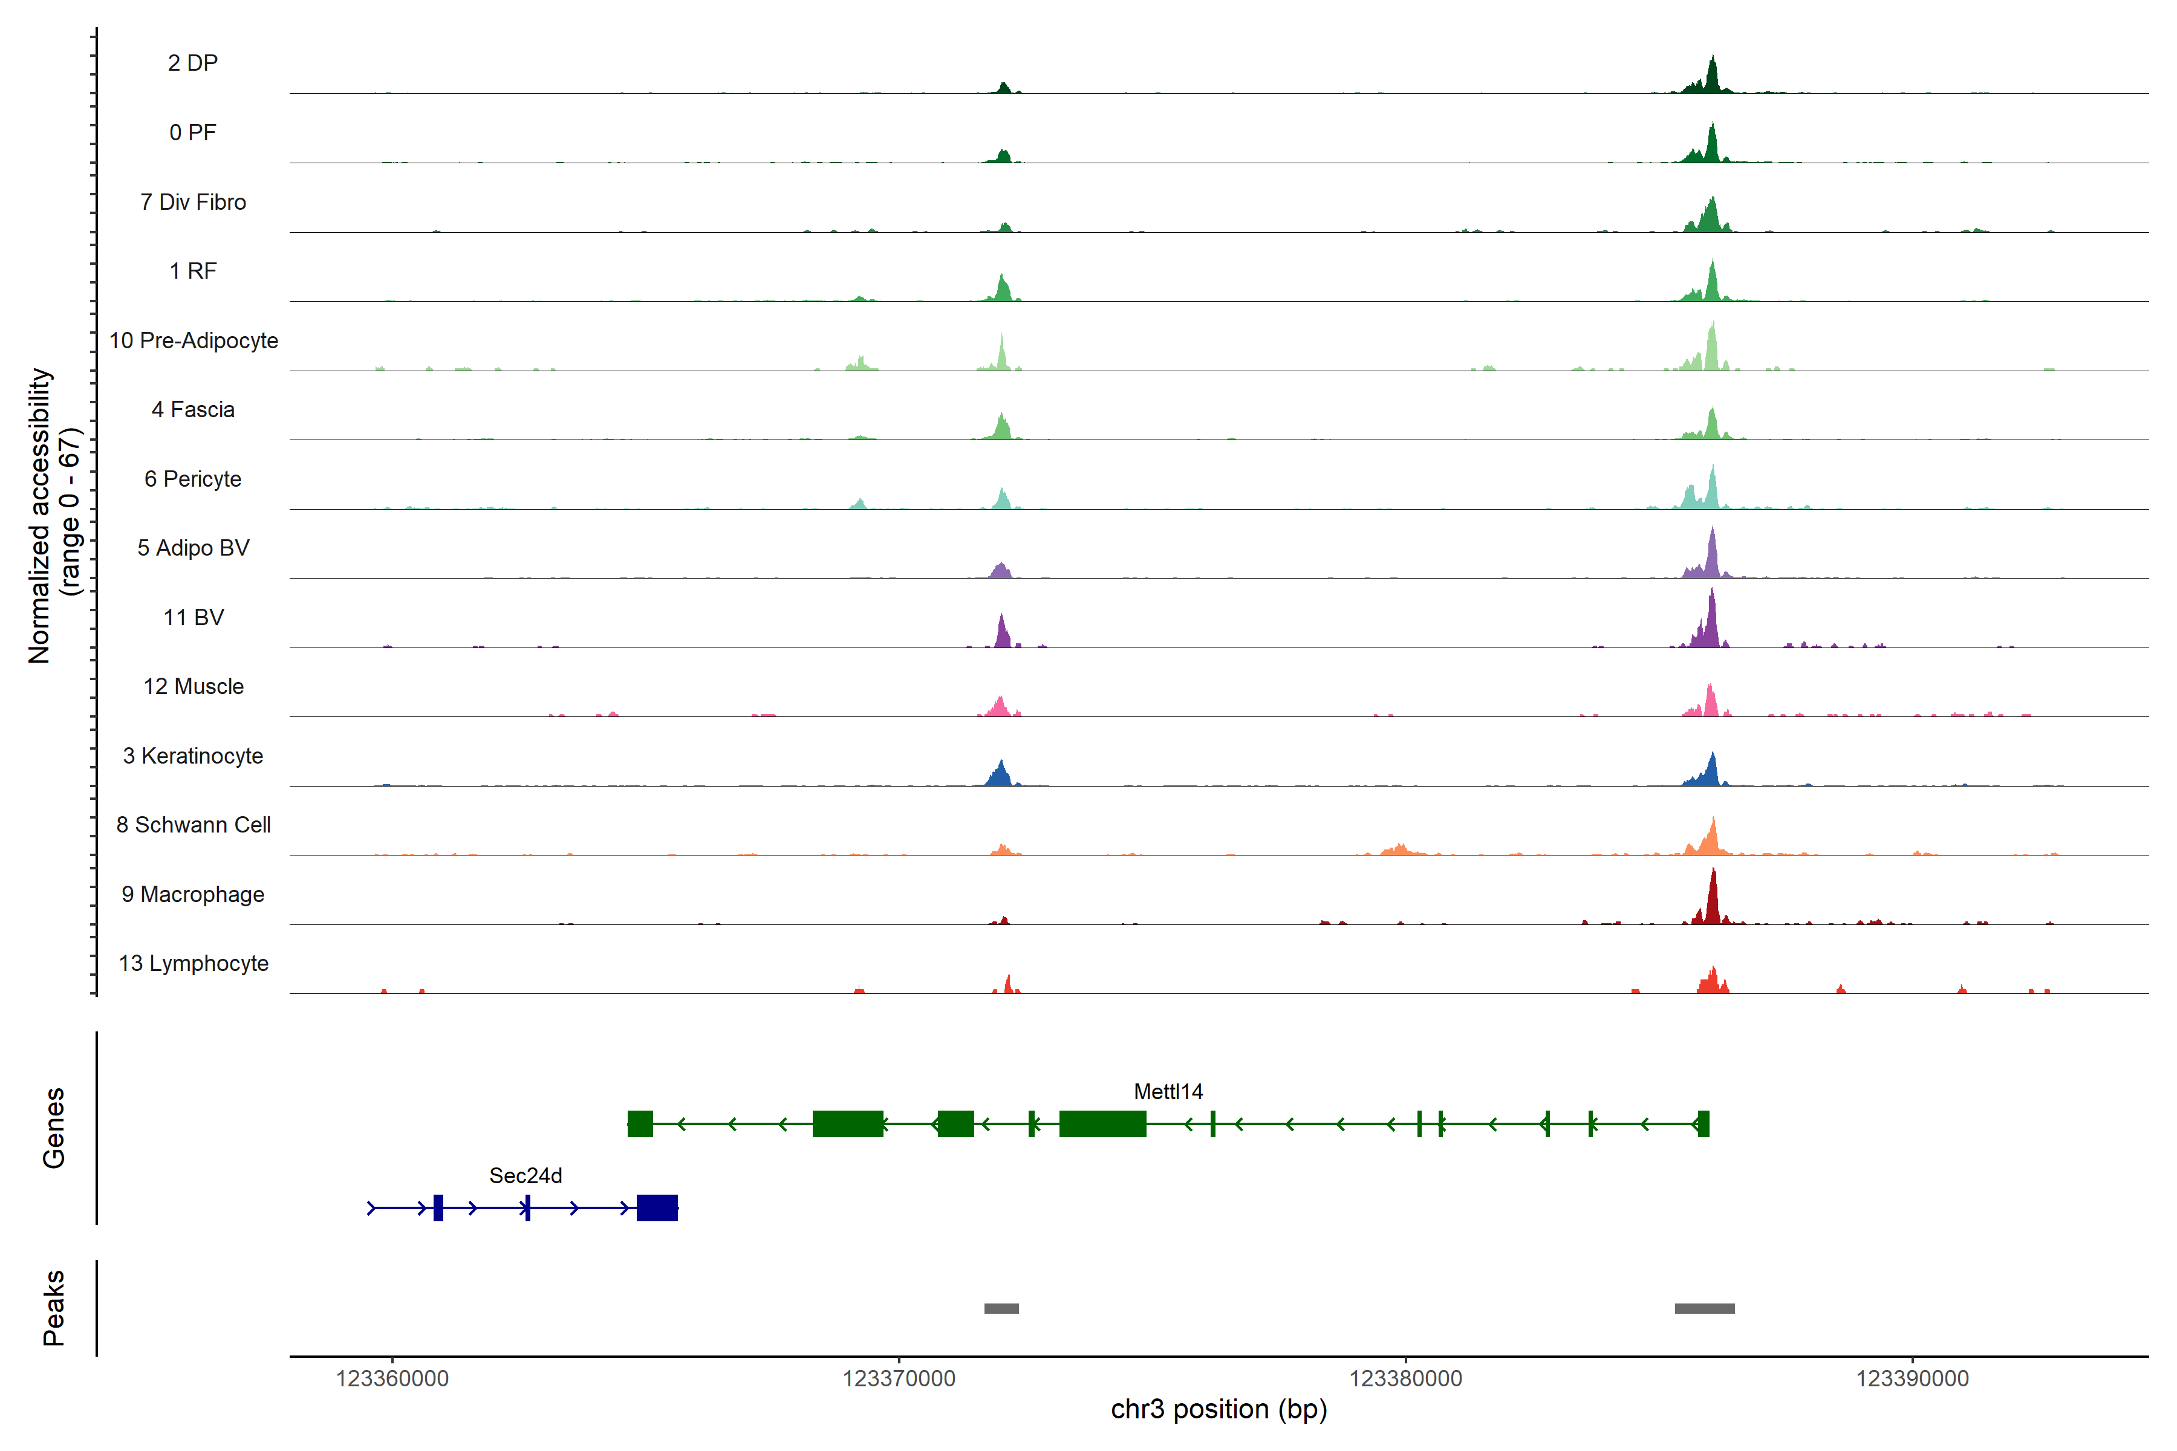Screen dimensions: 2177x1451
Task: Click the right gray peak bar
Action: click(1704, 1308)
